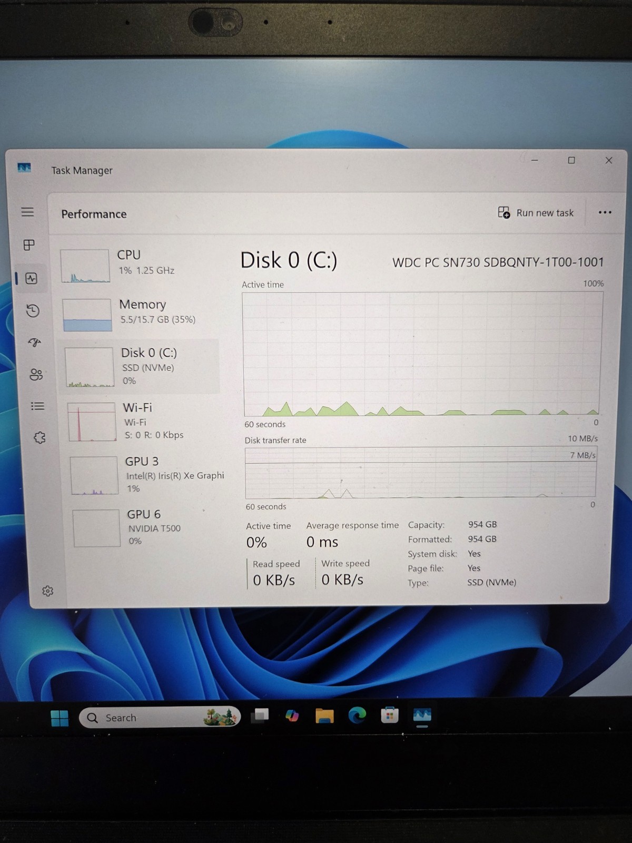Click the Wi-Fi mini graph thumbnail
Viewport: 632px width, 843px height.
click(92, 421)
